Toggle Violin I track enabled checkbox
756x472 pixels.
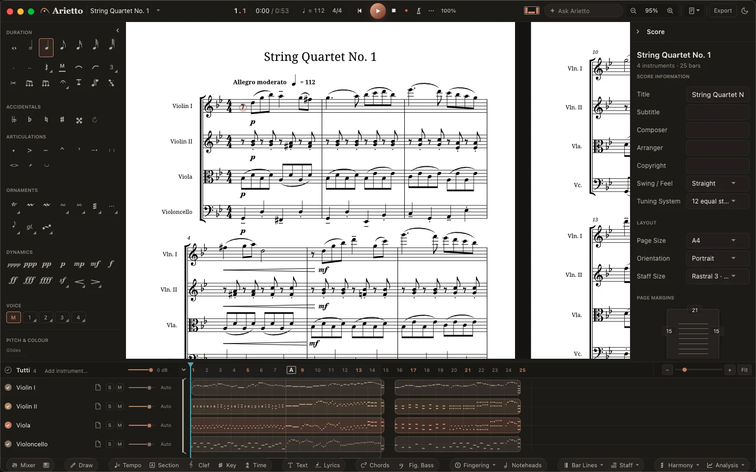pos(8,388)
